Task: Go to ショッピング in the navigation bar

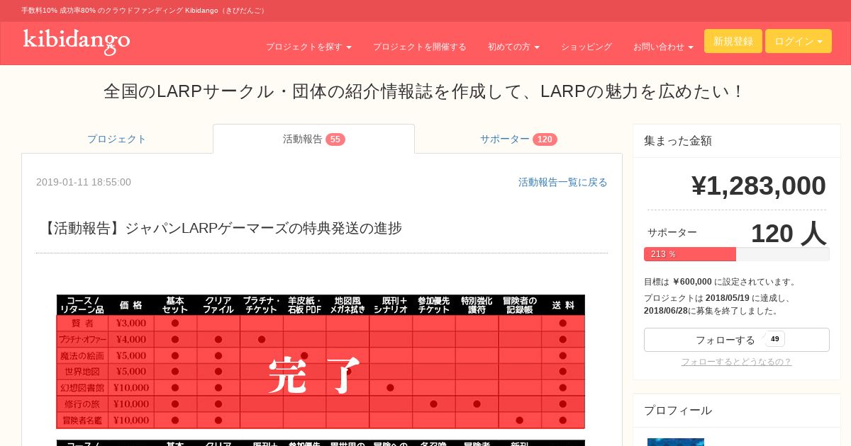Action: (586, 47)
